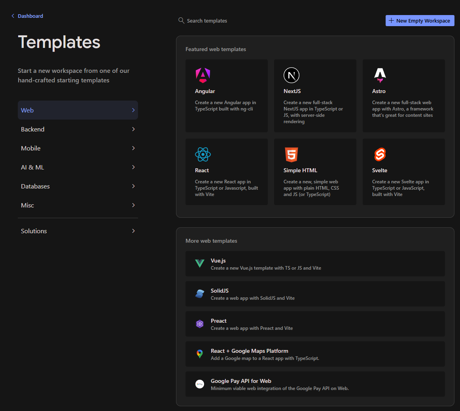Create a New Empty Workspace
Viewport: 460px width, 411px height.
pos(420,21)
